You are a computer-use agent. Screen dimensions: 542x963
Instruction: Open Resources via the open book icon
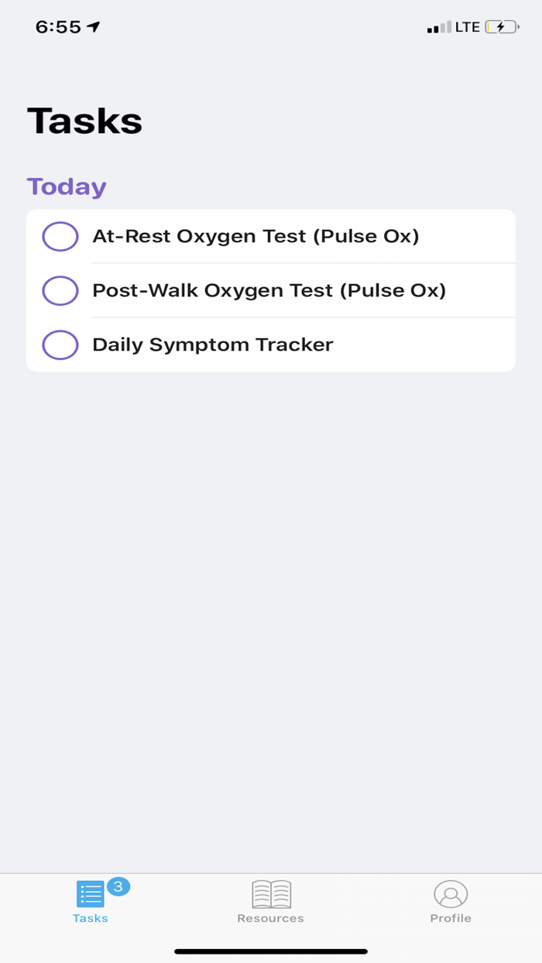tap(271, 894)
